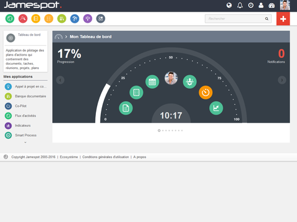Select the first carousel pagination dot

pos(159,131)
